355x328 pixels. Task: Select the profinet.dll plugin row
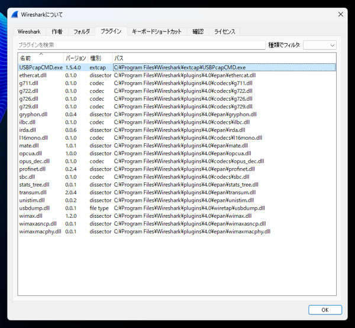coord(177,169)
